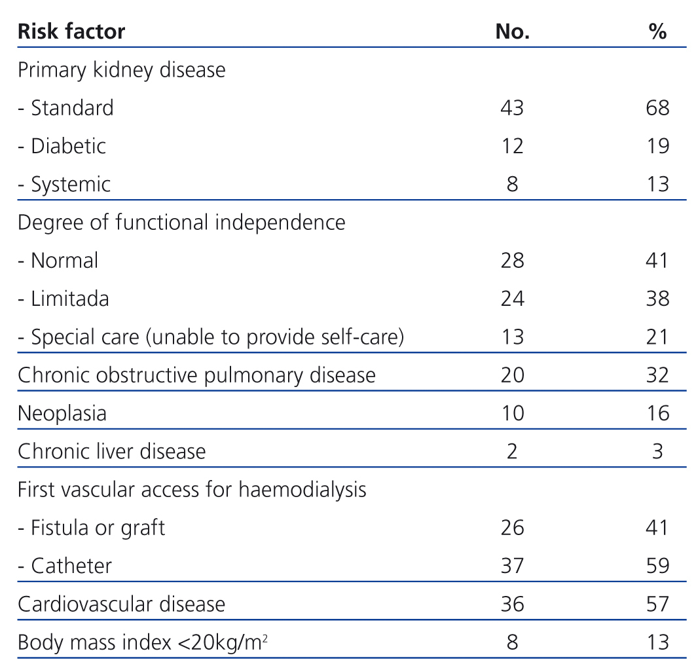Select the "Special care" row label
Image resolution: width=696 pixels, height=668 pixels.
click(x=210, y=337)
